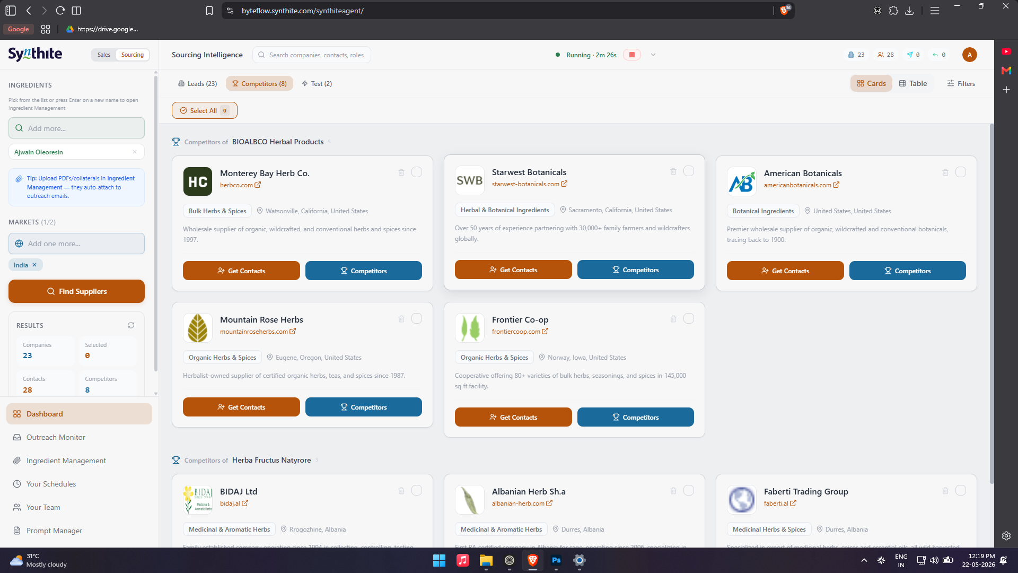The height and width of the screenshot is (573, 1018).
Task: Click the Select All button
Action: click(204, 110)
